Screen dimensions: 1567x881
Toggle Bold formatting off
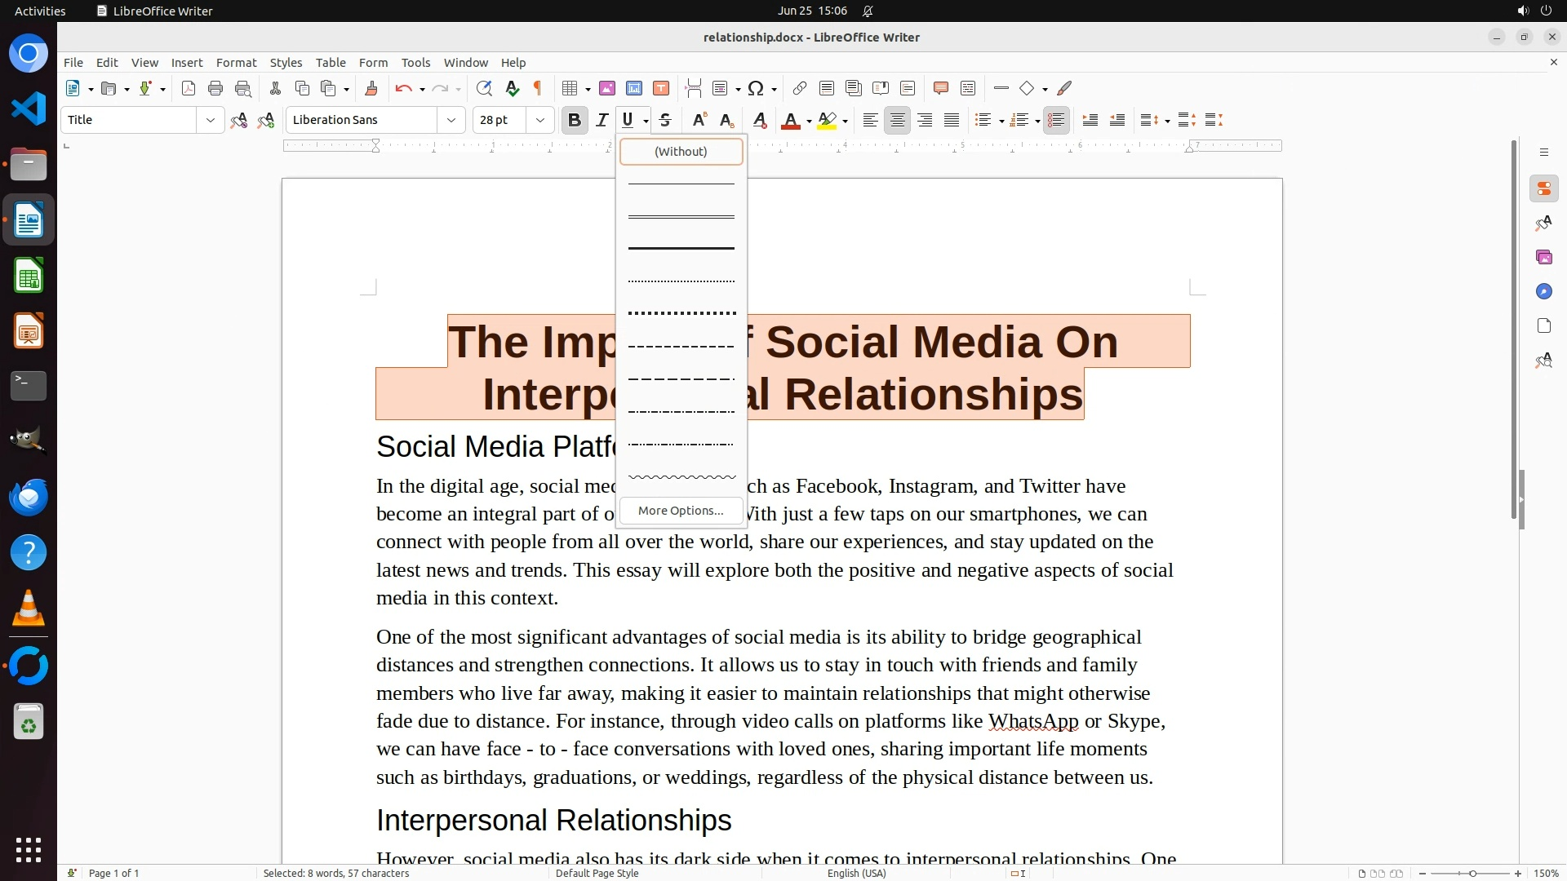[574, 121]
